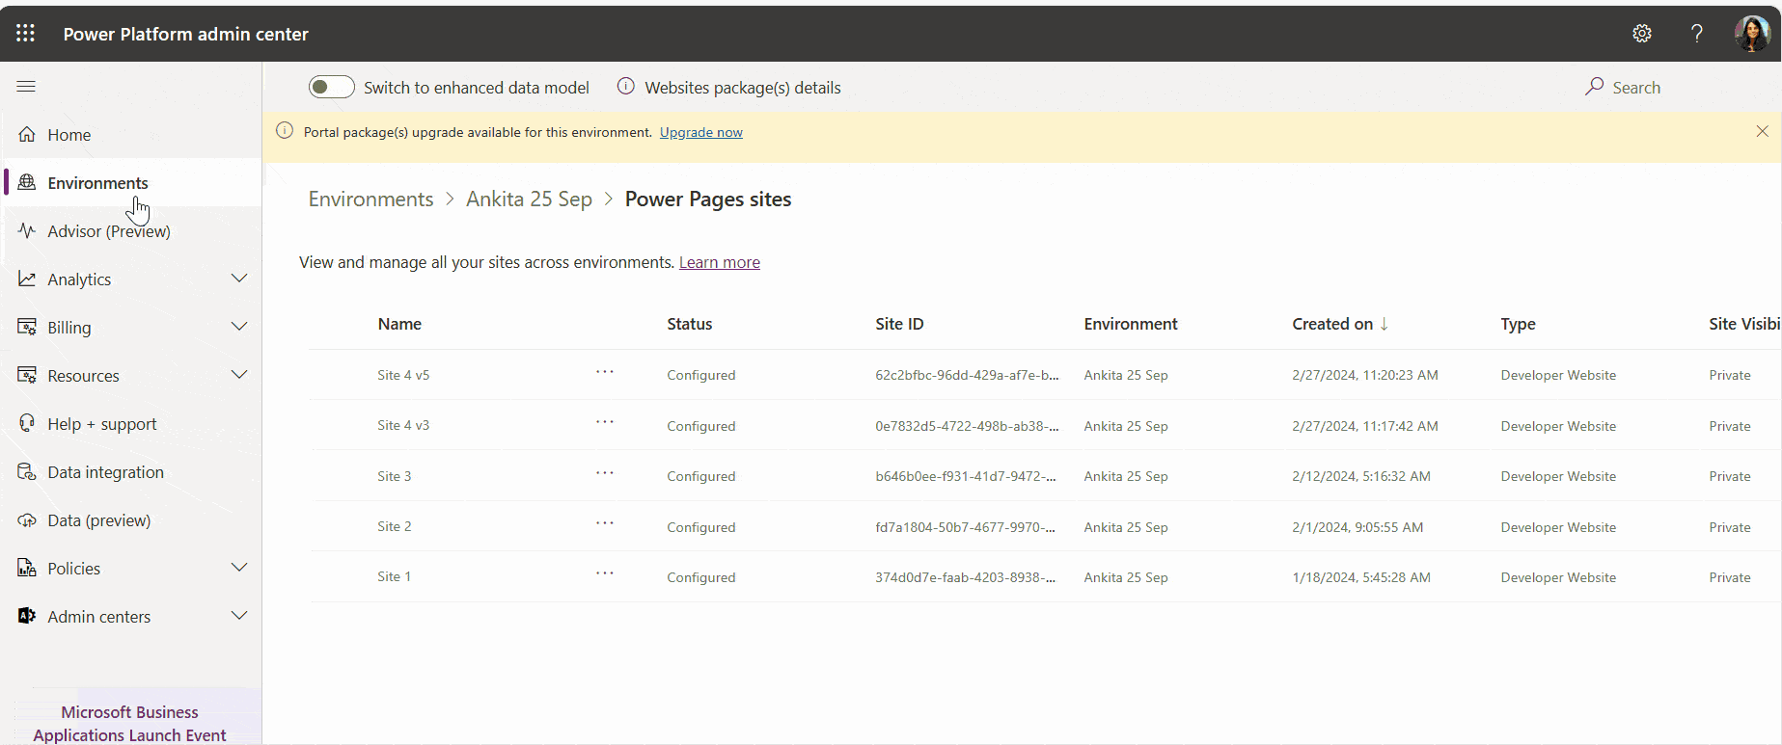Screen dimensions: 1782x745
Task: Click the Learn more link
Action: tap(720, 262)
